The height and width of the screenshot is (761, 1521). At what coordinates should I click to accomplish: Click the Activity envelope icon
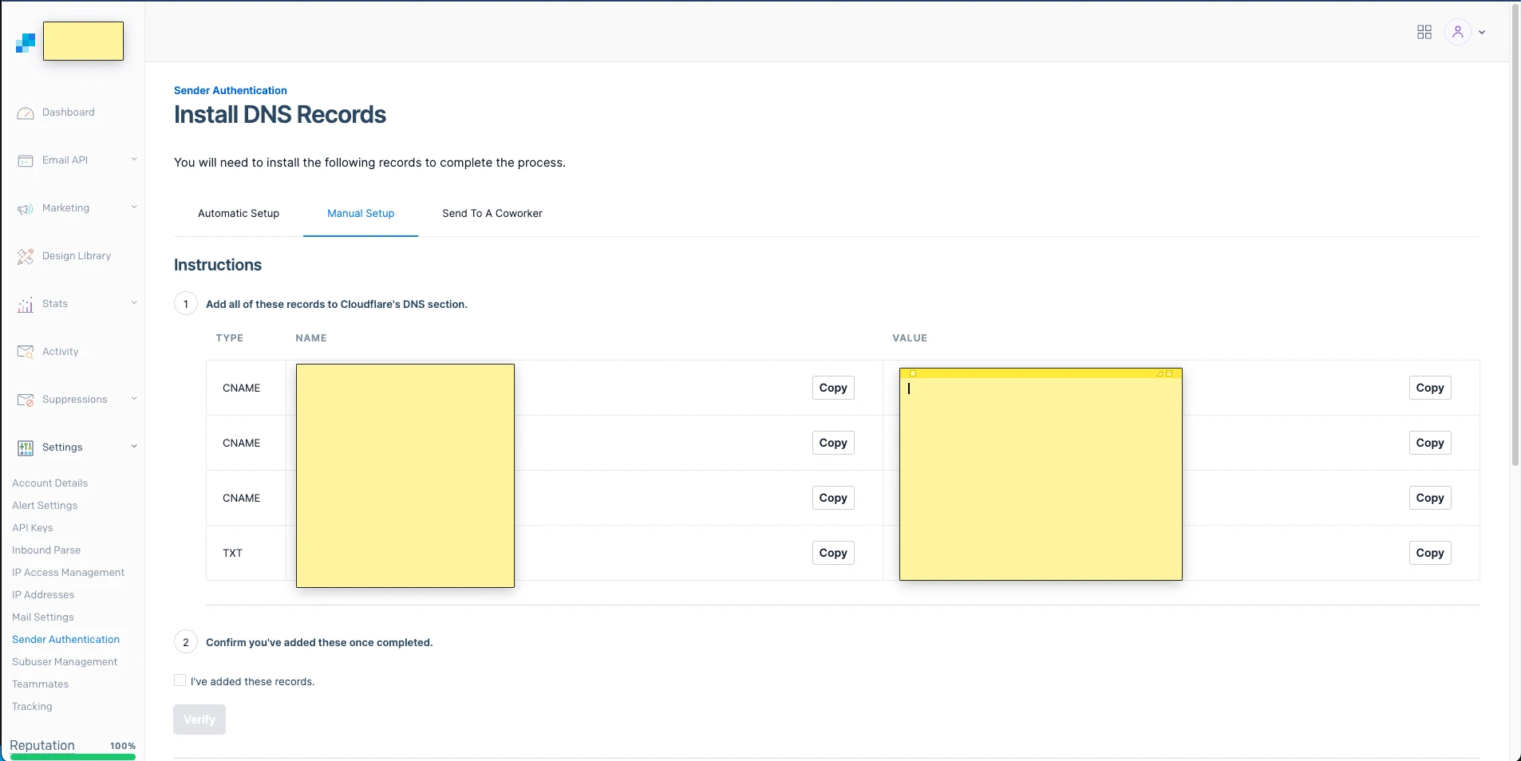tap(26, 352)
